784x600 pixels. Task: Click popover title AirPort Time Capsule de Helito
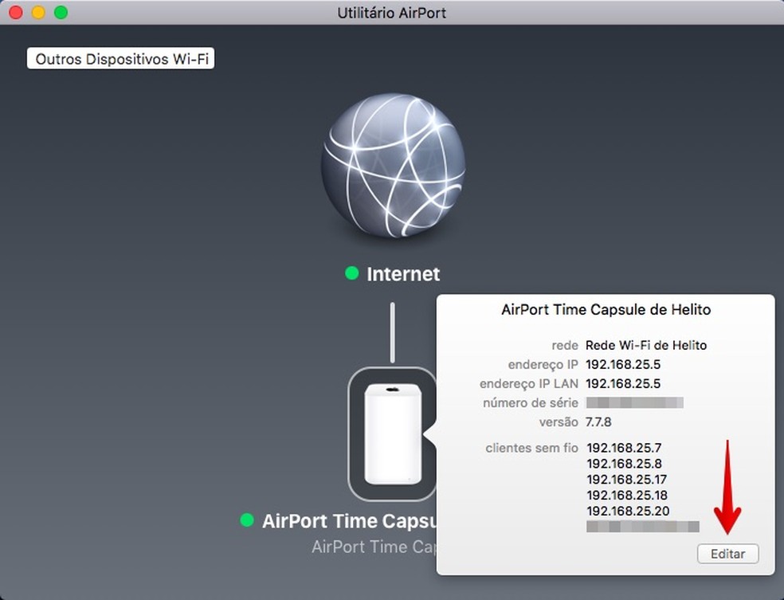[606, 309]
